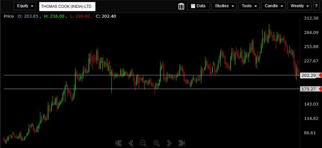
Task: Click red arrow marker beside 202.29
Action: 319,75
